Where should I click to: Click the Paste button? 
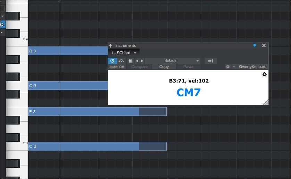tap(188, 67)
